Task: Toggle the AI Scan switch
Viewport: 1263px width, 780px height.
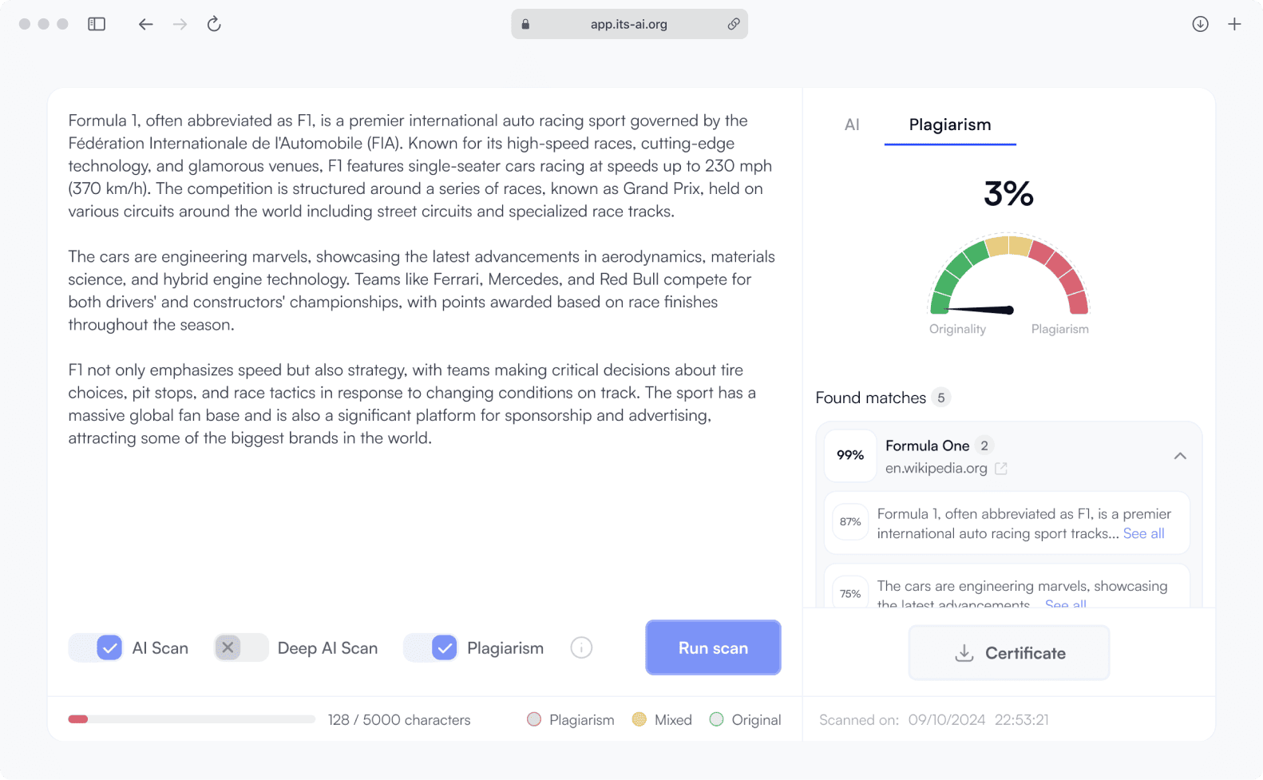Action: coord(96,647)
